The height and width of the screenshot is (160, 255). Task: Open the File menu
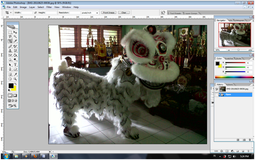(9, 7)
